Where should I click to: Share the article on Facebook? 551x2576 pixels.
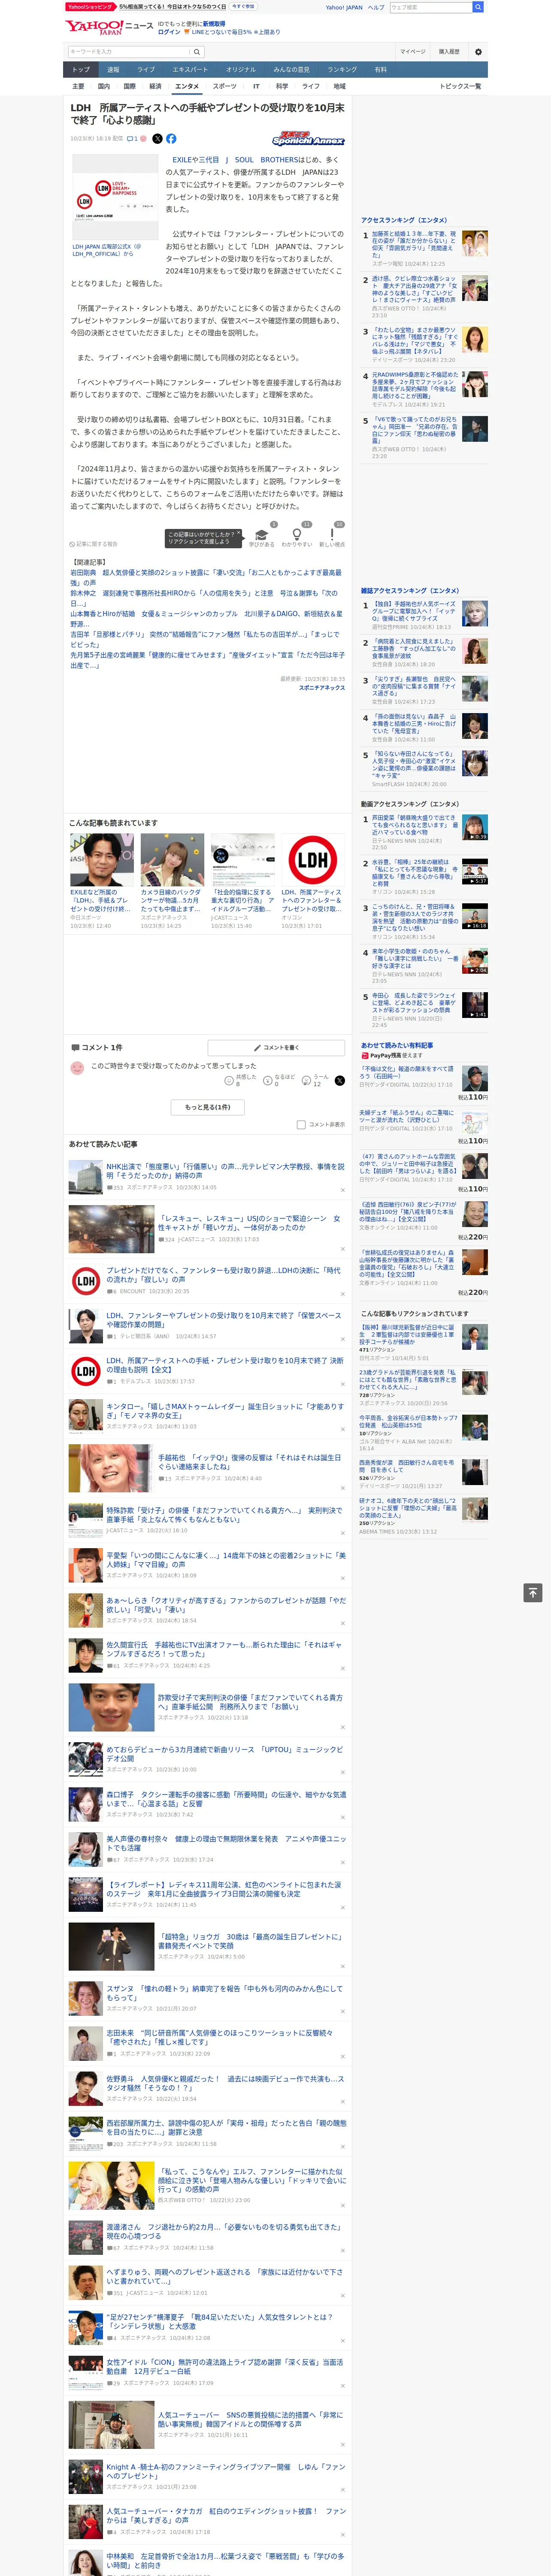point(171,139)
